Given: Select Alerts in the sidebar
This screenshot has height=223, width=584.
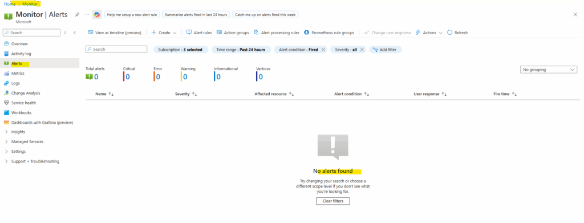Looking at the screenshot, I should click(x=17, y=64).
